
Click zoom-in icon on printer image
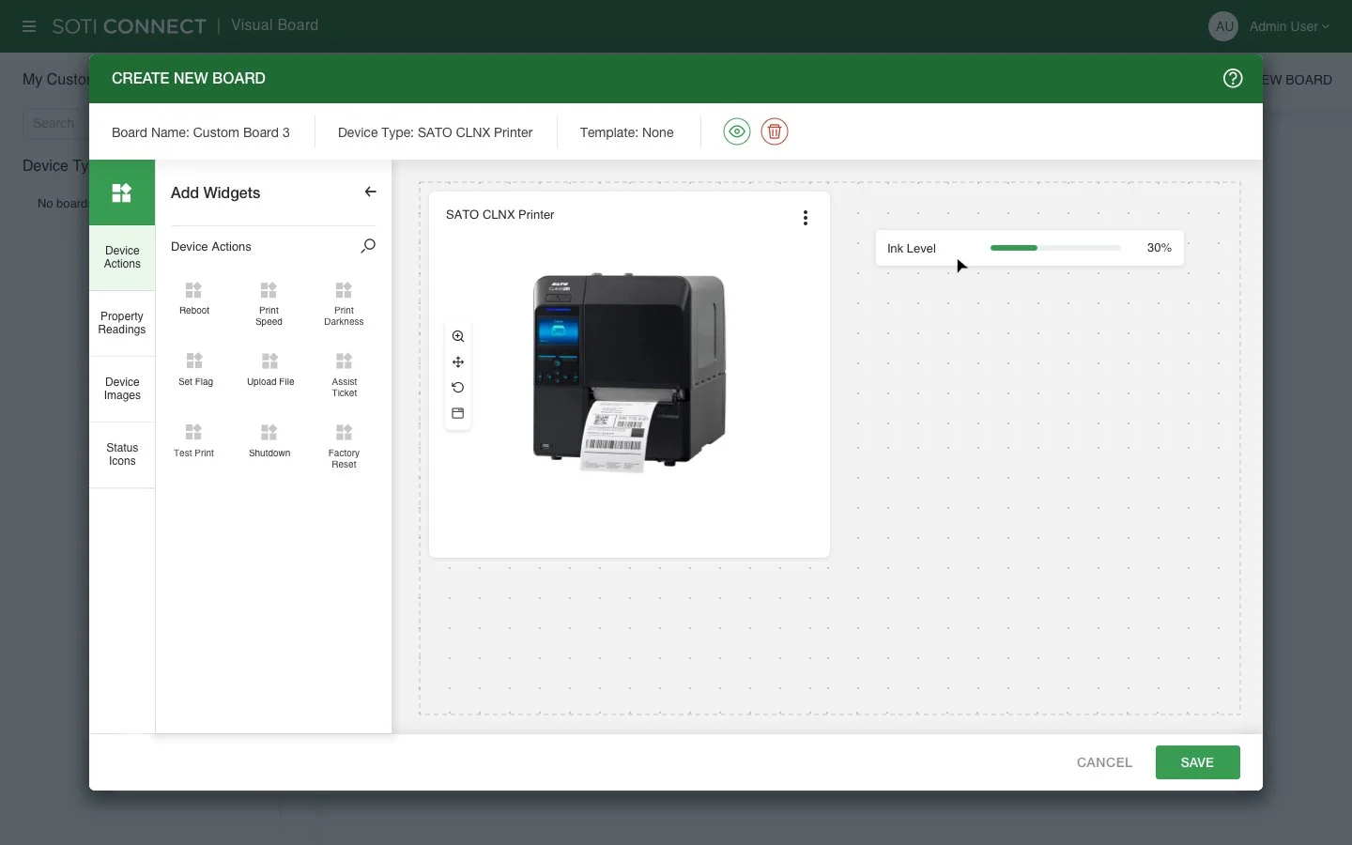[458, 336]
